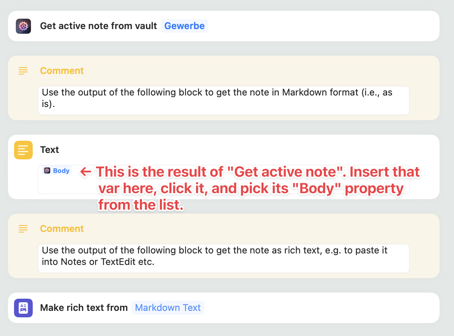Open the Markdown Text variable token

tap(168, 308)
